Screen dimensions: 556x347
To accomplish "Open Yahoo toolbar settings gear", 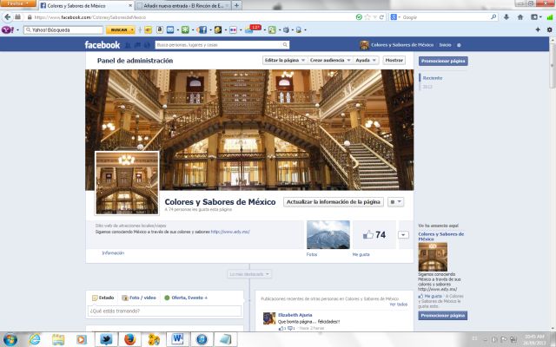I will click(x=549, y=29).
